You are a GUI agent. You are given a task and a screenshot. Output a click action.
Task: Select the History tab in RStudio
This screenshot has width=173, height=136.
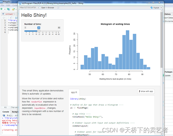pos(167,14)
